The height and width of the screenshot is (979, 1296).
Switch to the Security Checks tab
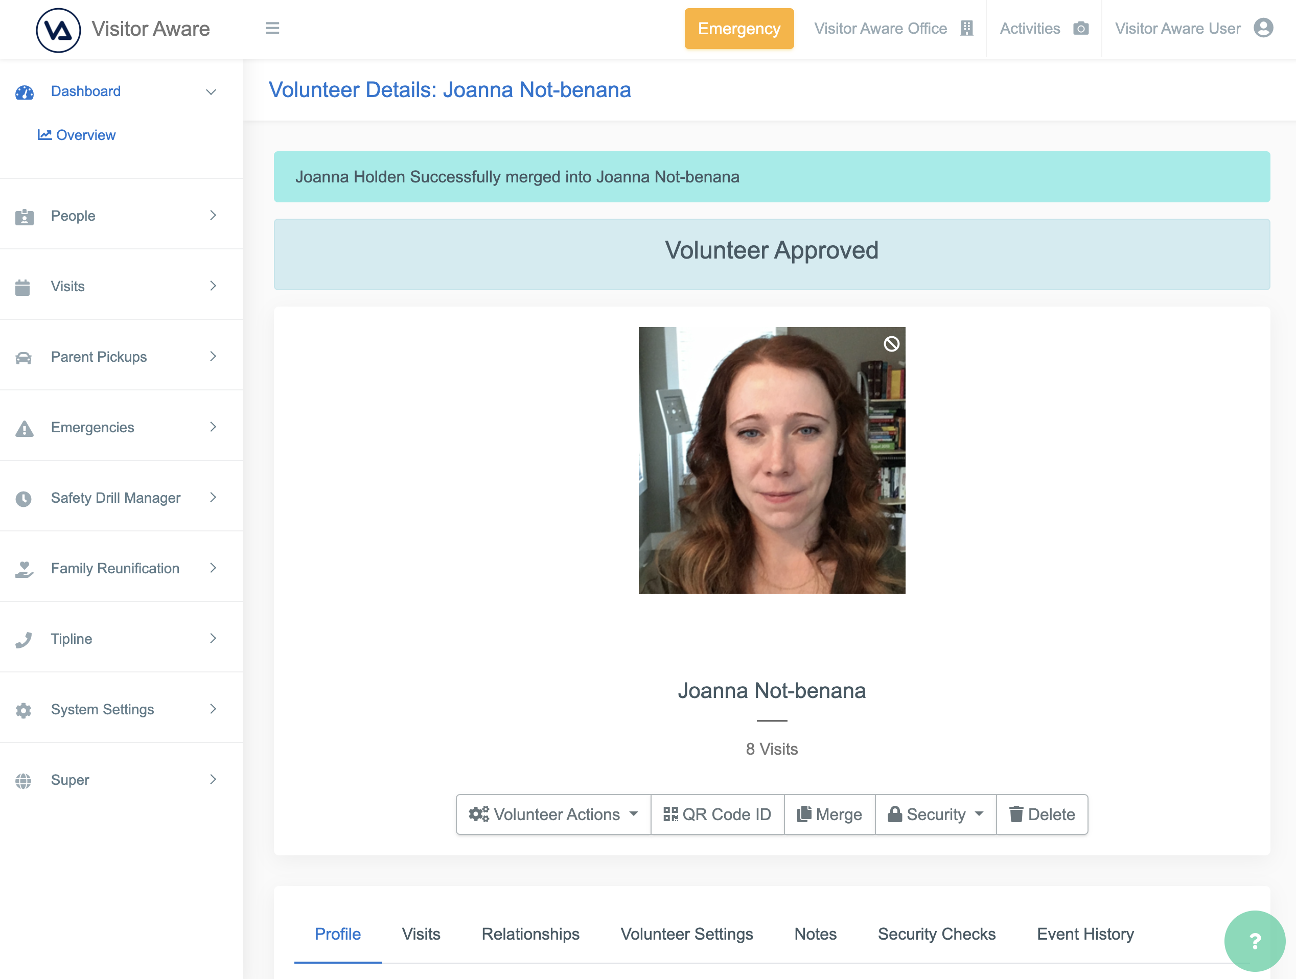(x=936, y=934)
